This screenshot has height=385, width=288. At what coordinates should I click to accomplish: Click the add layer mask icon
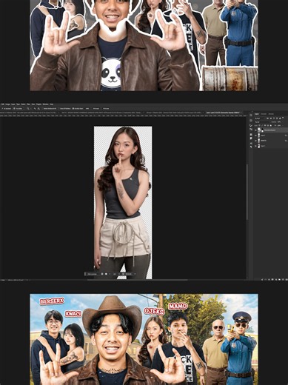pyautogui.click(x=272, y=280)
